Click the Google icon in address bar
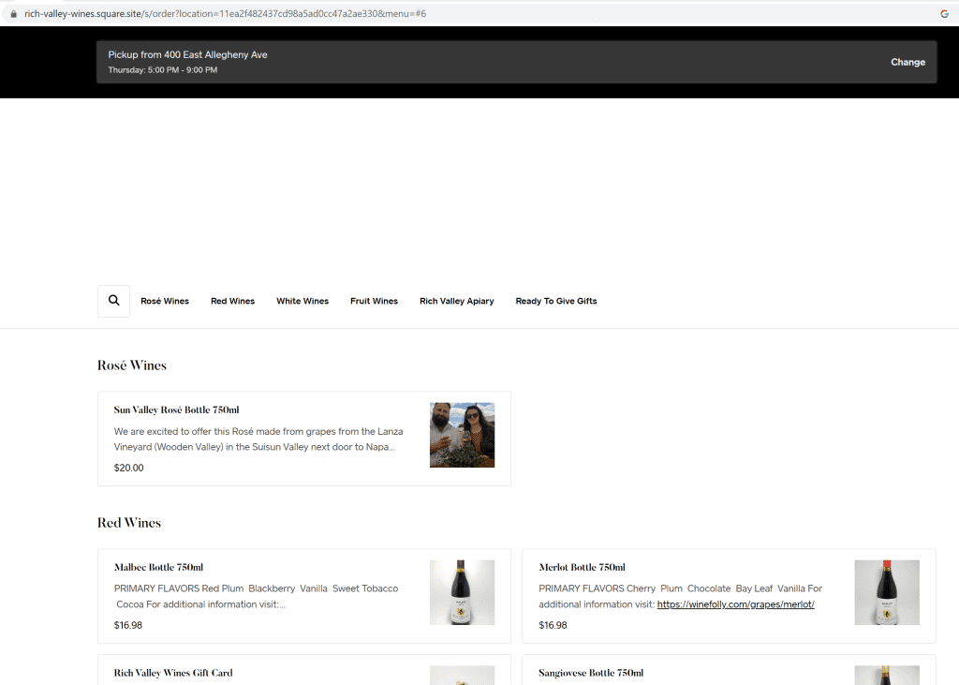Image resolution: width=959 pixels, height=685 pixels. (944, 13)
